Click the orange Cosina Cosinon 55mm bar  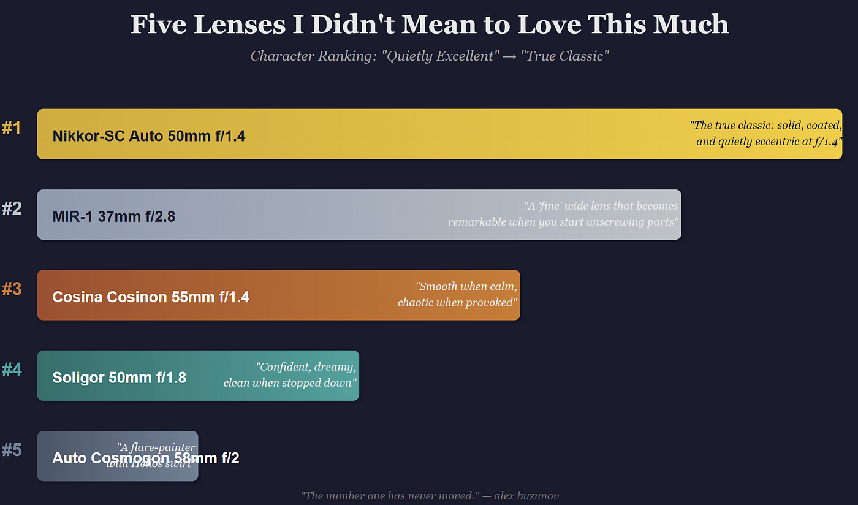[x=278, y=295]
